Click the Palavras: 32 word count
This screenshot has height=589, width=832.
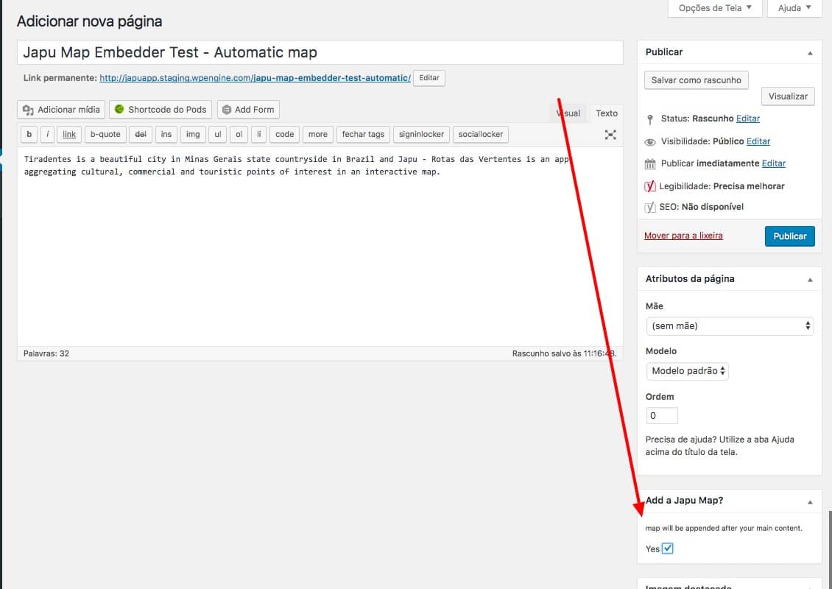46,353
